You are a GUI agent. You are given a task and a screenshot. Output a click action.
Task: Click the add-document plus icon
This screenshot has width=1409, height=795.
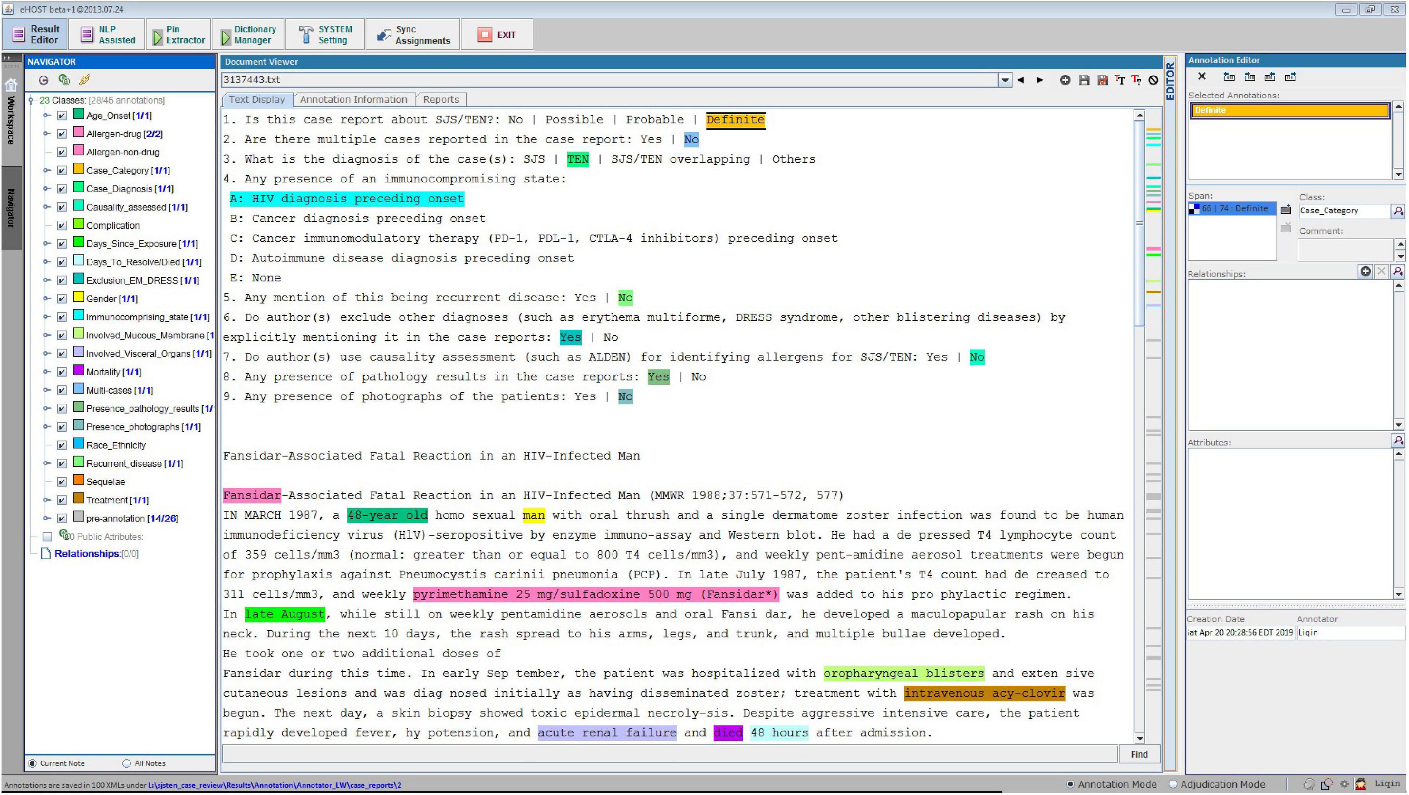click(x=1065, y=80)
